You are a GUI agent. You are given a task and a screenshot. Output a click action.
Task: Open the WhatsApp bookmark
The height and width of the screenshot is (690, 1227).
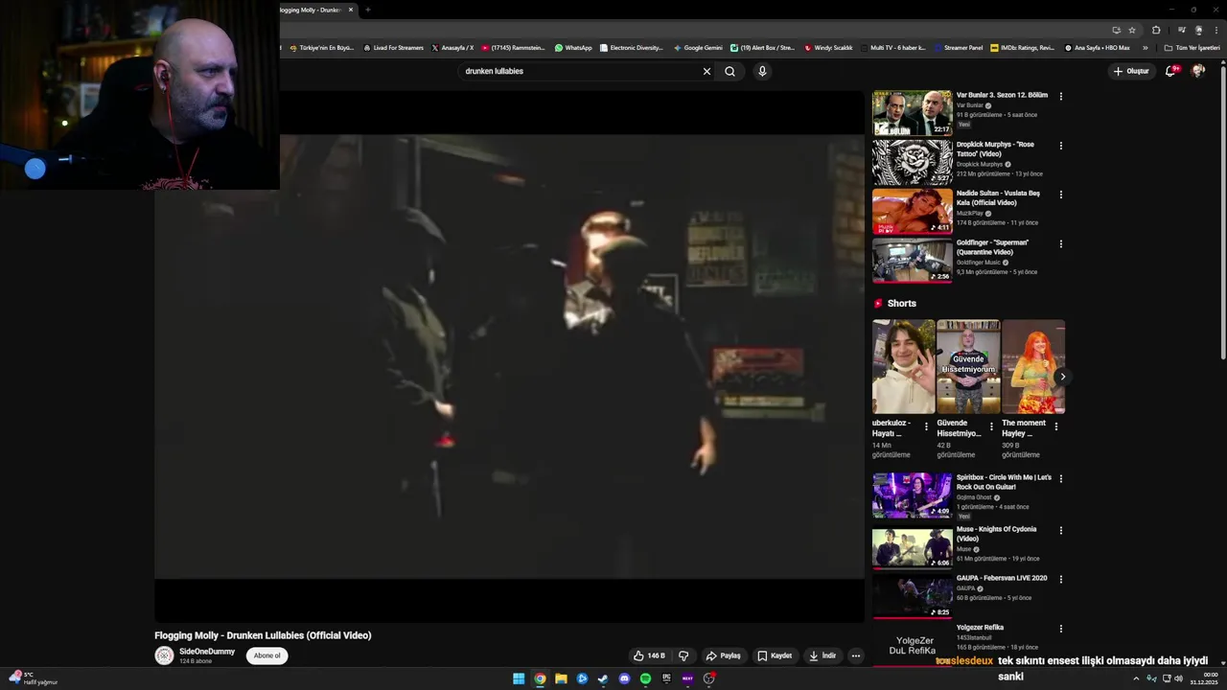click(573, 48)
